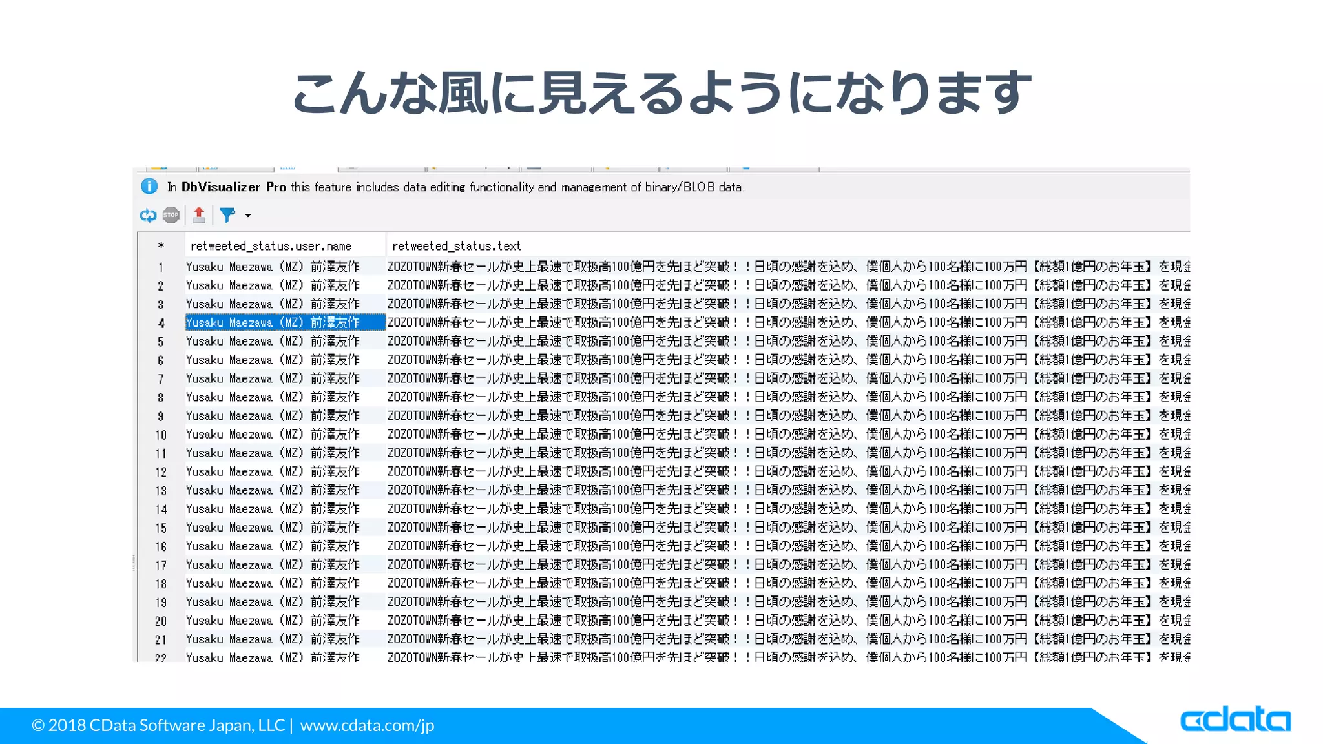
Task: Select row number 21
Action: click(x=161, y=639)
